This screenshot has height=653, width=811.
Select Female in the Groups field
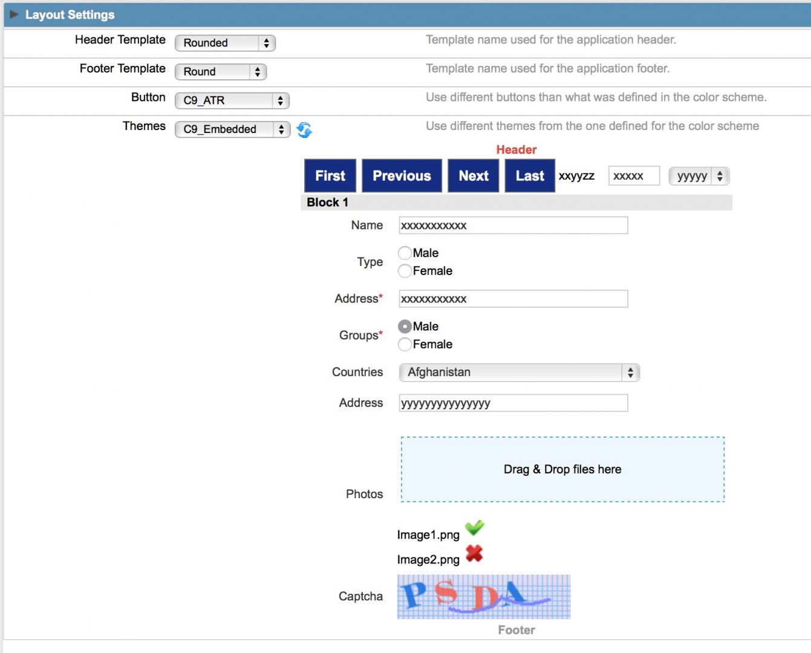tap(404, 344)
